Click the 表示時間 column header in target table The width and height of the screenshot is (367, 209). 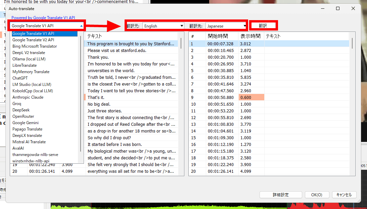pyautogui.click(x=250, y=36)
